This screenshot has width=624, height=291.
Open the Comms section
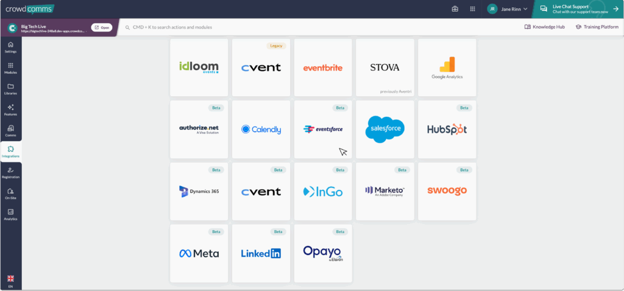(10, 131)
